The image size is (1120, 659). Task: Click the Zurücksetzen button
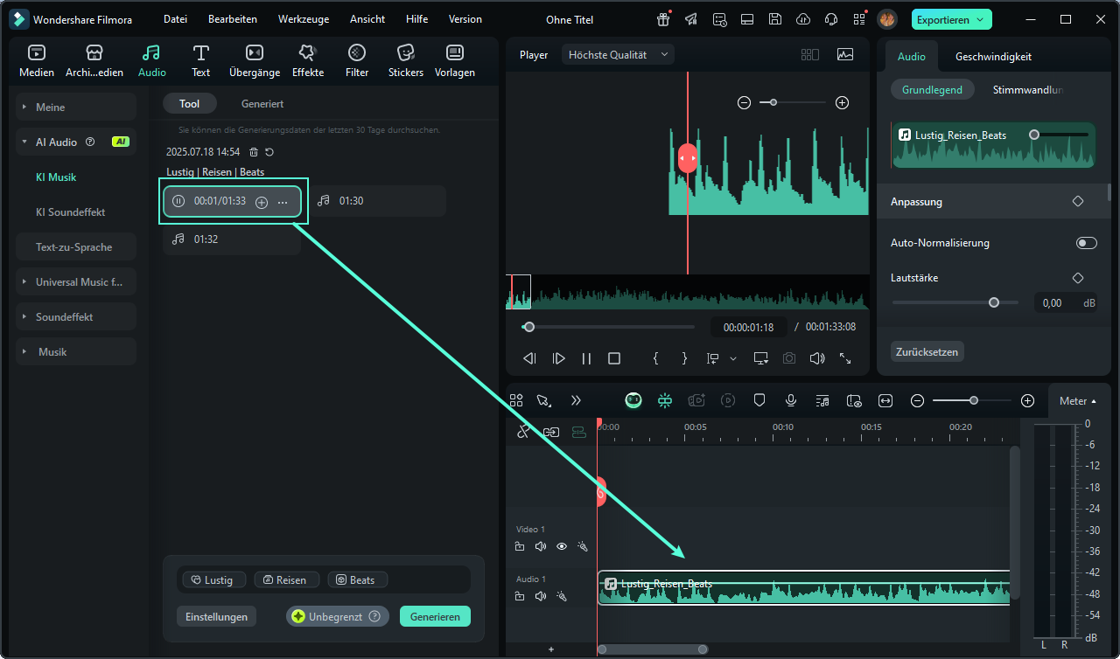927,352
